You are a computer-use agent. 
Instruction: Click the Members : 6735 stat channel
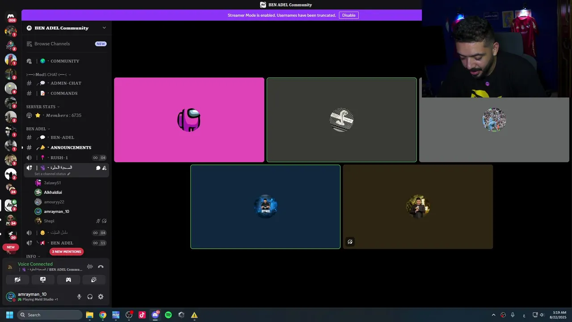pyautogui.click(x=66, y=115)
